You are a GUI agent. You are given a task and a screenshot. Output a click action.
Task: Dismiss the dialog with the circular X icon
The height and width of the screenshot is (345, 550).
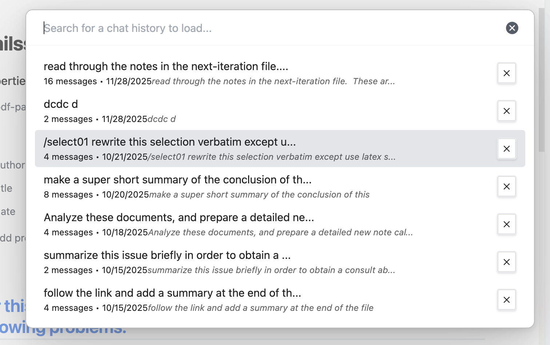pos(512,28)
